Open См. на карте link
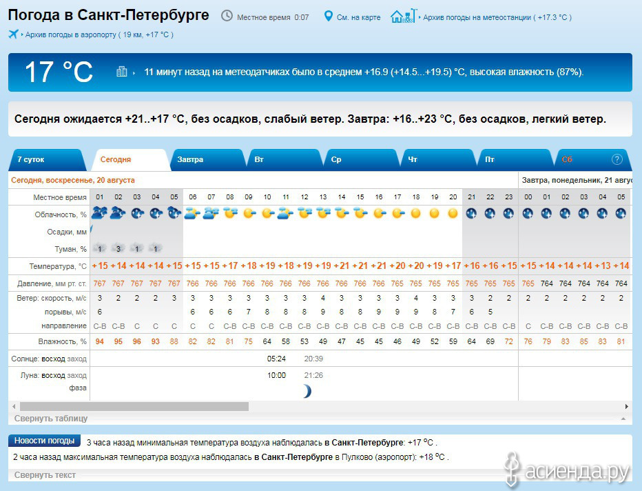 [358, 18]
